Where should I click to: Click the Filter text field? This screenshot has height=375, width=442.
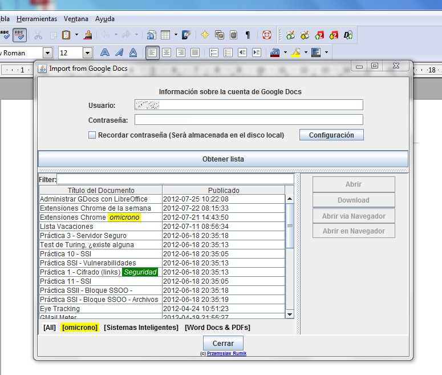[x=175, y=179]
